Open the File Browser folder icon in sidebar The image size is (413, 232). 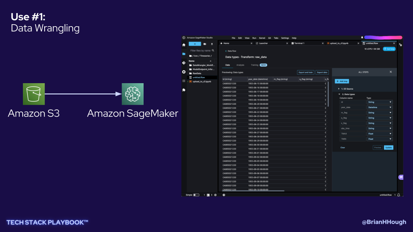click(x=184, y=54)
